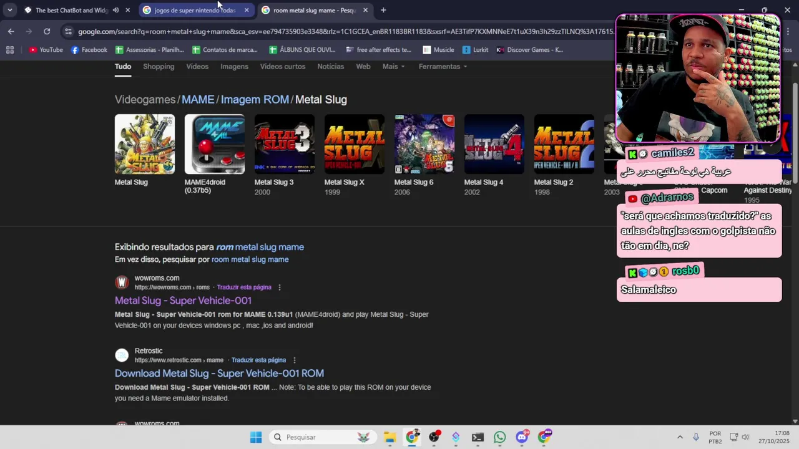Select the Imagens search filter

tap(234, 66)
